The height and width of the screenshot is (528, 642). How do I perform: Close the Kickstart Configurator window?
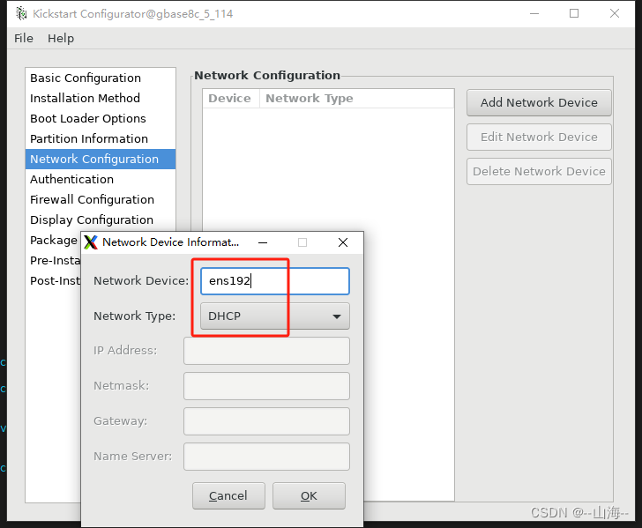[615, 13]
